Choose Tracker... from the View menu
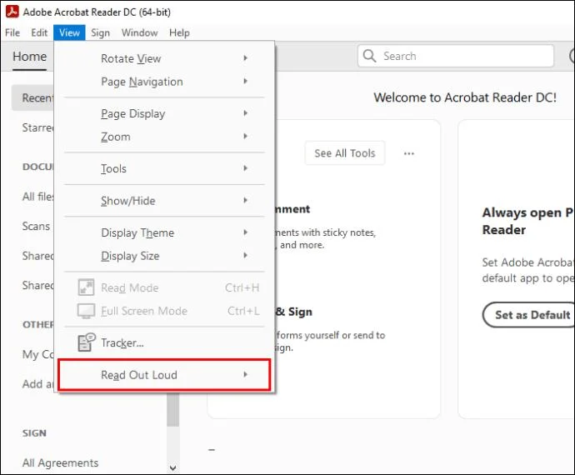Viewport: 575px width, 475px height. [164, 342]
